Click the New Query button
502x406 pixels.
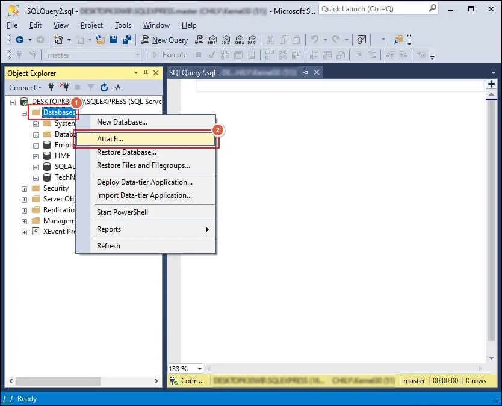(x=164, y=40)
